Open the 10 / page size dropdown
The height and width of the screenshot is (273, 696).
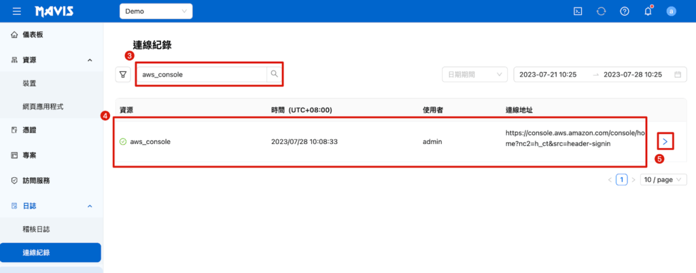coord(662,180)
